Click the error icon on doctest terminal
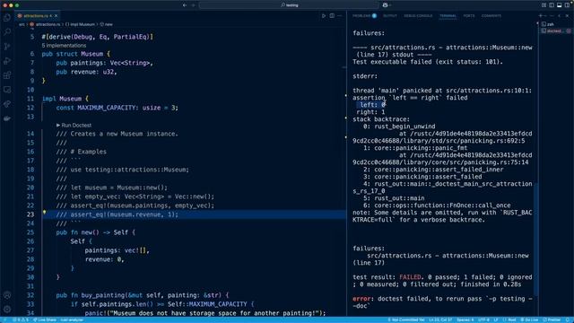The image size is (574, 323). point(569,31)
